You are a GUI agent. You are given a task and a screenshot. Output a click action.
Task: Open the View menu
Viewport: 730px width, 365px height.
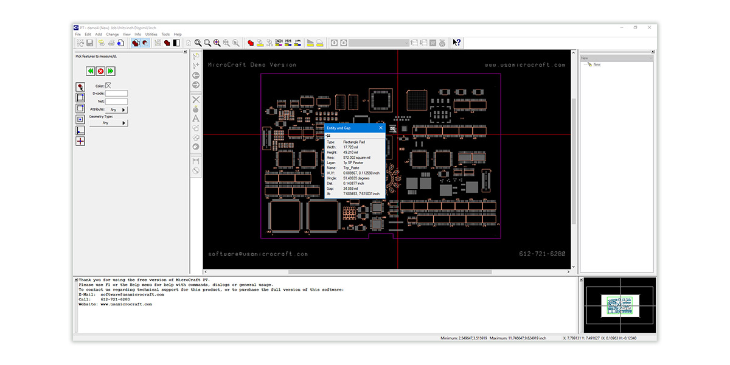click(x=127, y=34)
